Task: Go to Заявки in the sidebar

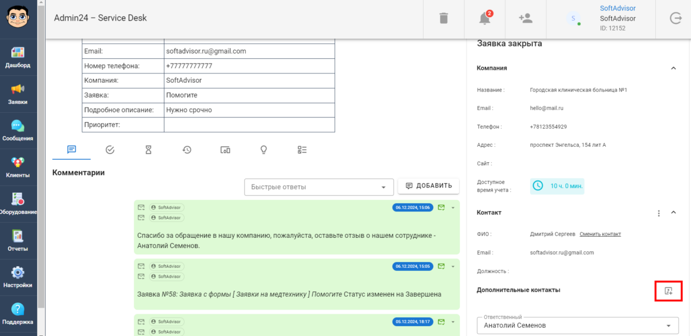Action: [18, 94]
